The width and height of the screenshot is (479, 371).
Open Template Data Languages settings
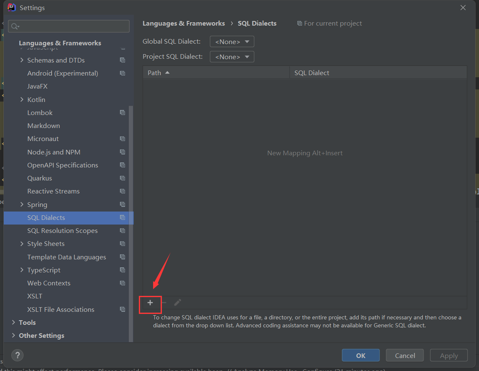(67, 257)
